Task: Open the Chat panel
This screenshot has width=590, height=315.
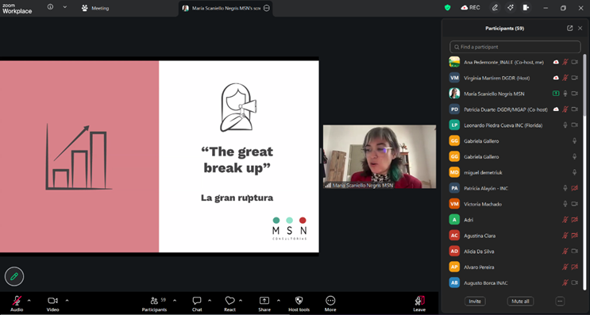Action: pyautogui.click(x=197, y=304)
